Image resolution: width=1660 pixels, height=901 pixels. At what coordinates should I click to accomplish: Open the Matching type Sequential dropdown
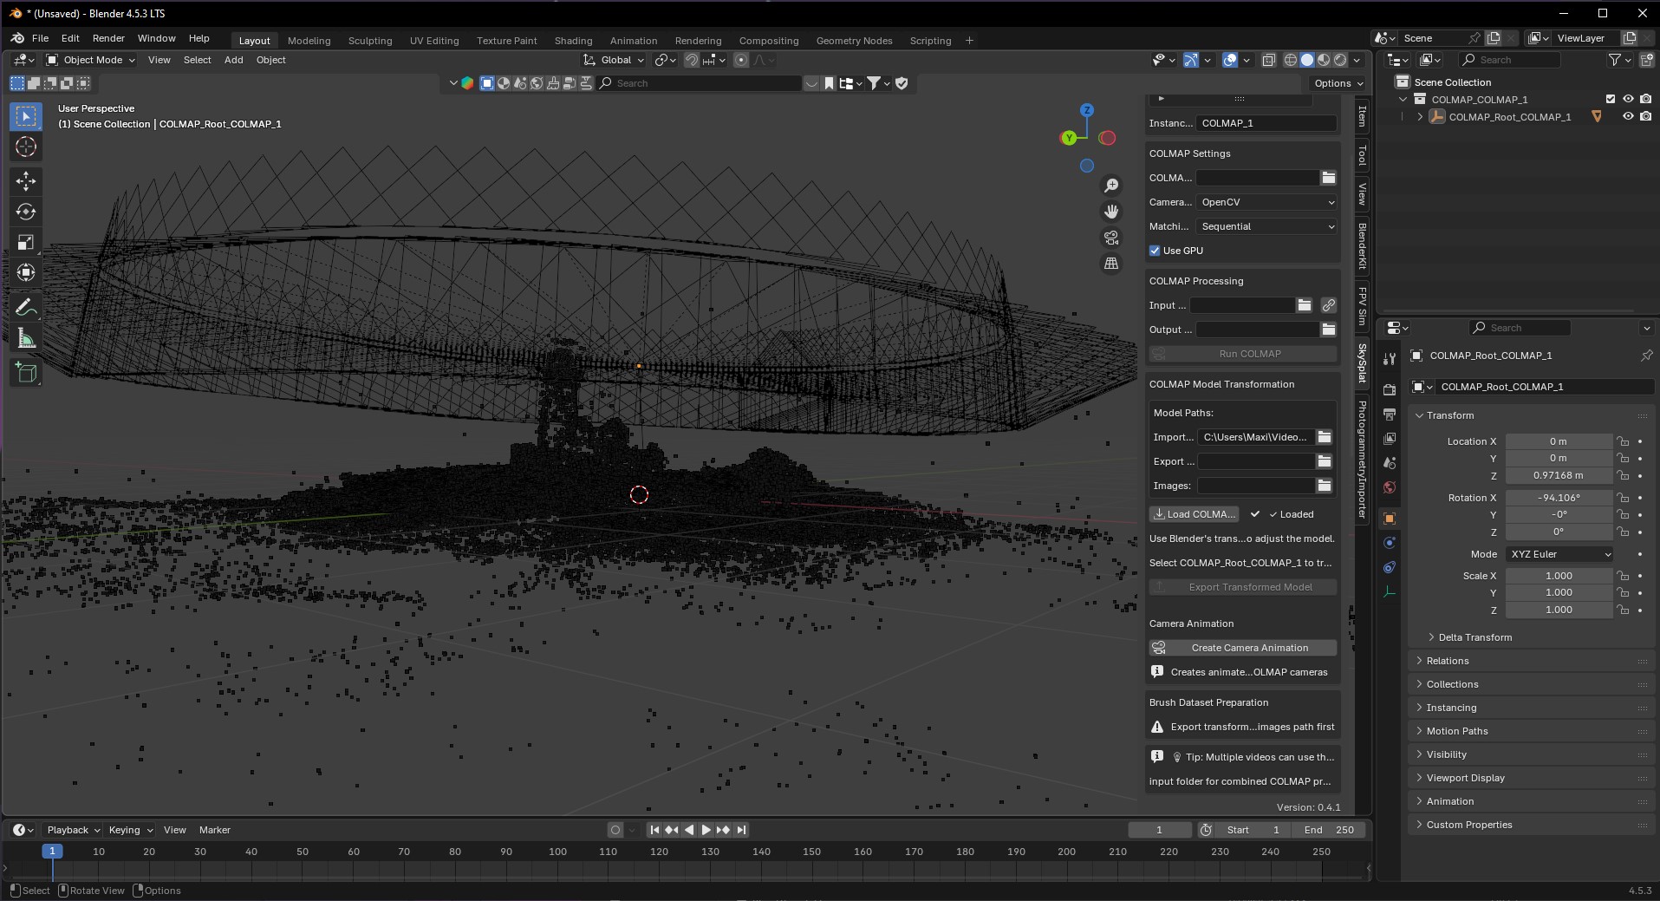coord(1266,226)
